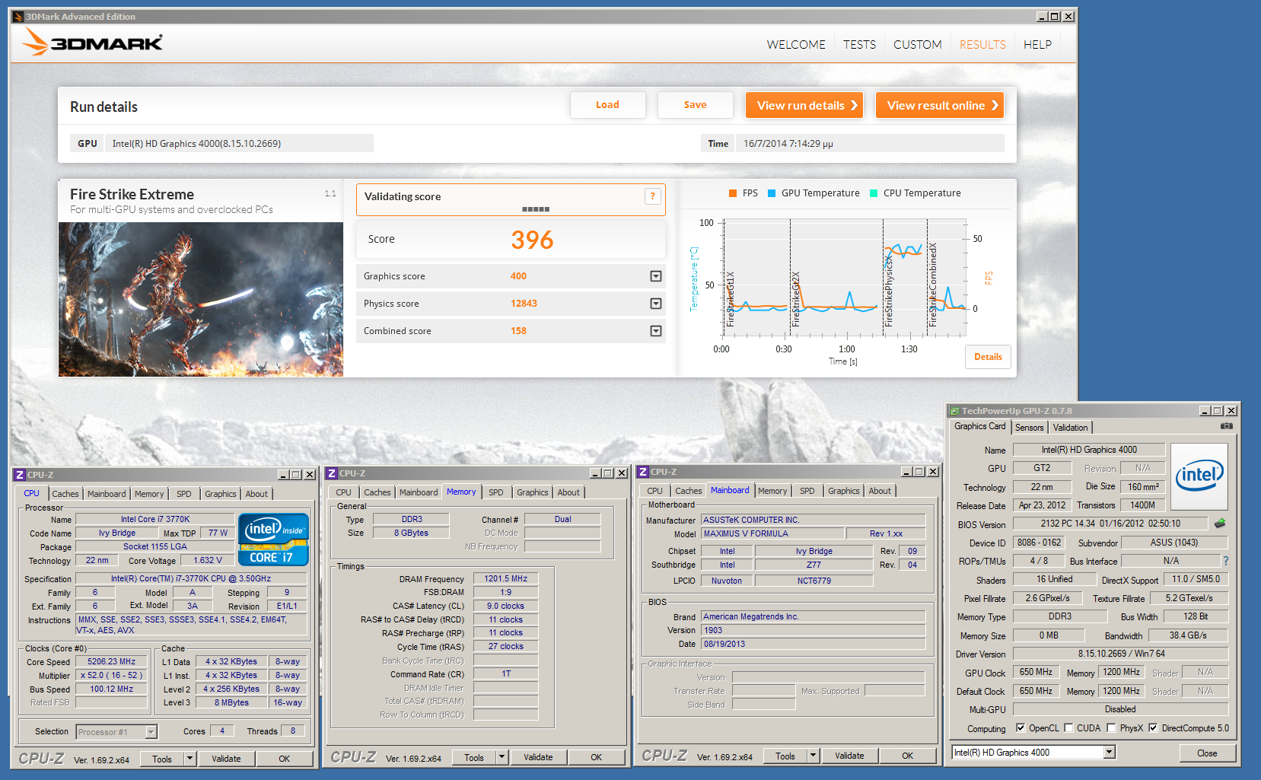Toggle the OpenCL checkbox in GPU-Z
This screenshot has width=1261, height=780.
click(x=1021, y=727)
